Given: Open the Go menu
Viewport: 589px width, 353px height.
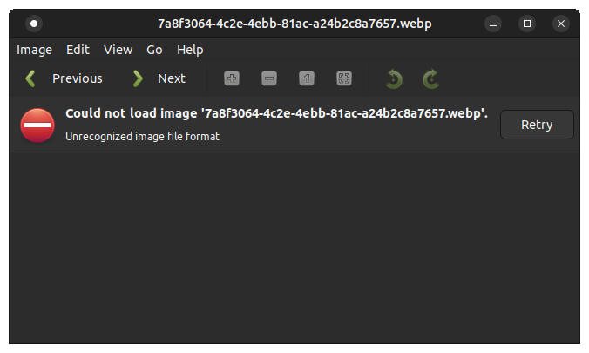Looking at the screenshot, I should 154,50.
